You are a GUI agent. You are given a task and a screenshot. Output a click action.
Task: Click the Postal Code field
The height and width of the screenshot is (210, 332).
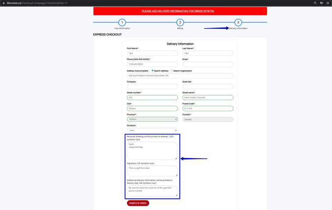click(x=208, y=108)
